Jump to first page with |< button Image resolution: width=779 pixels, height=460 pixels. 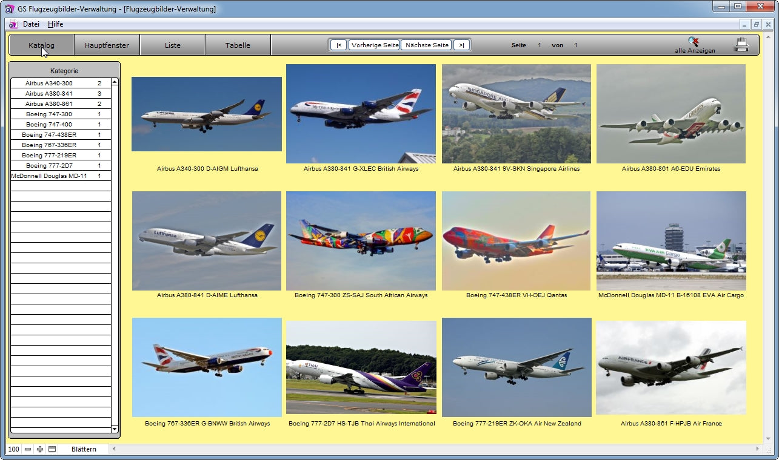coord(339,45)
